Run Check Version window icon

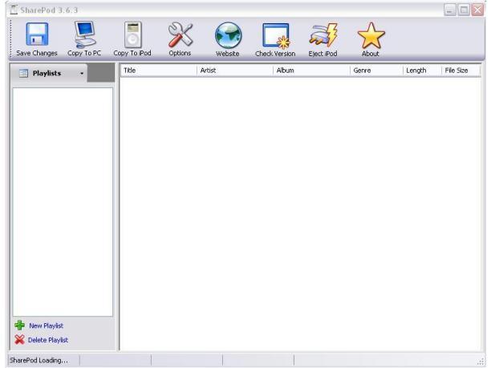click(x=276, y=35)
